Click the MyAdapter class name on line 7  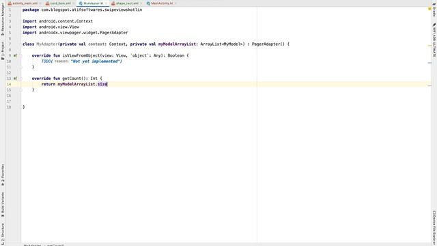pos(47,44)
